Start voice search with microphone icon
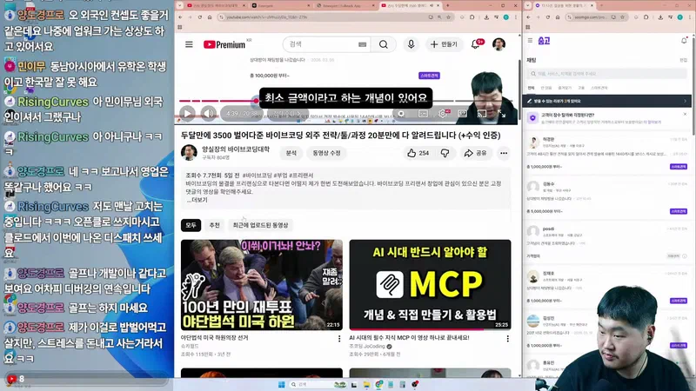The image size is (696, 391). coord(412,44)
